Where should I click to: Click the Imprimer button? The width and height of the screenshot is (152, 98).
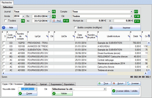[x=125, y=28]
